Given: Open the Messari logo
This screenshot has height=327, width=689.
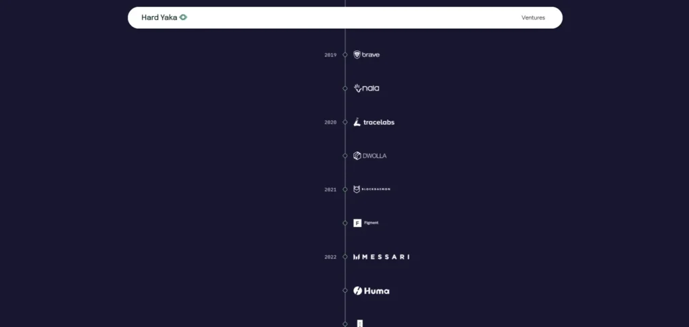Looking at the screenshot, I should click(382, 257).
